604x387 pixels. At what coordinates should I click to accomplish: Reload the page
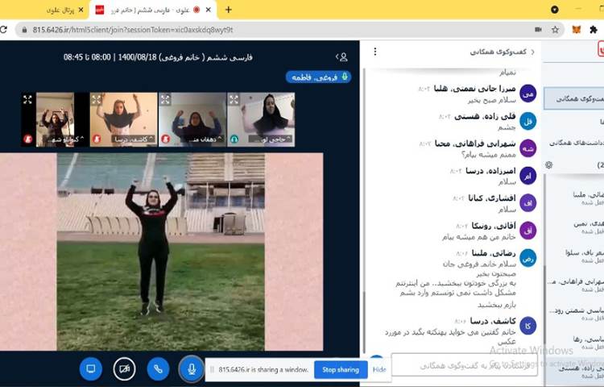3,30
